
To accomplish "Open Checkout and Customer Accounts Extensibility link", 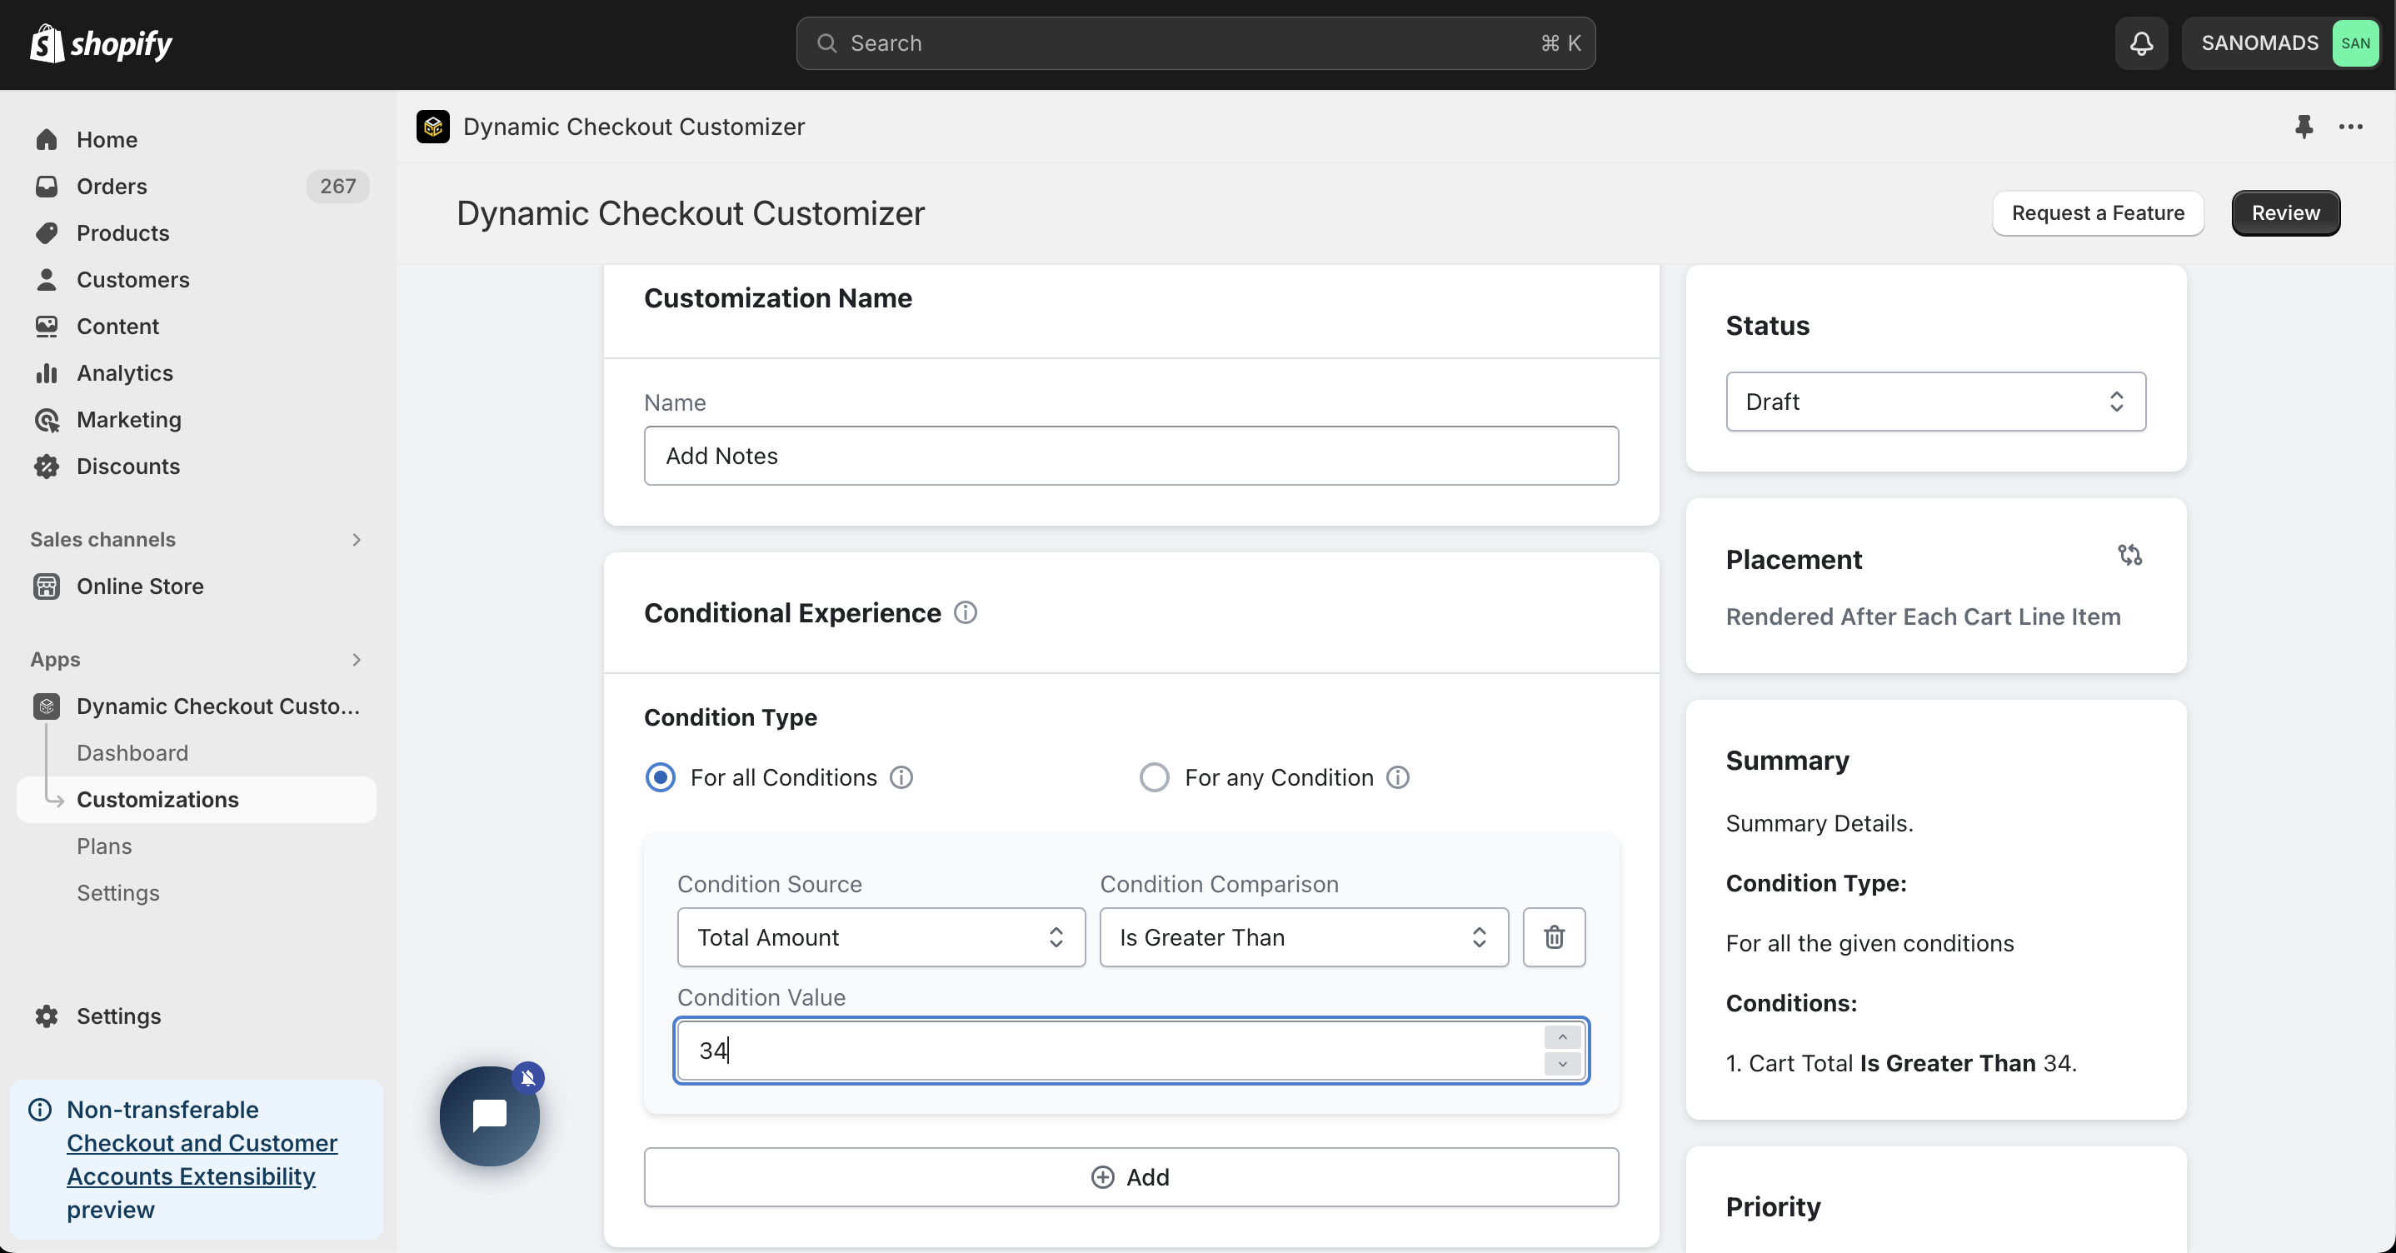I will tap(202, 1159).
